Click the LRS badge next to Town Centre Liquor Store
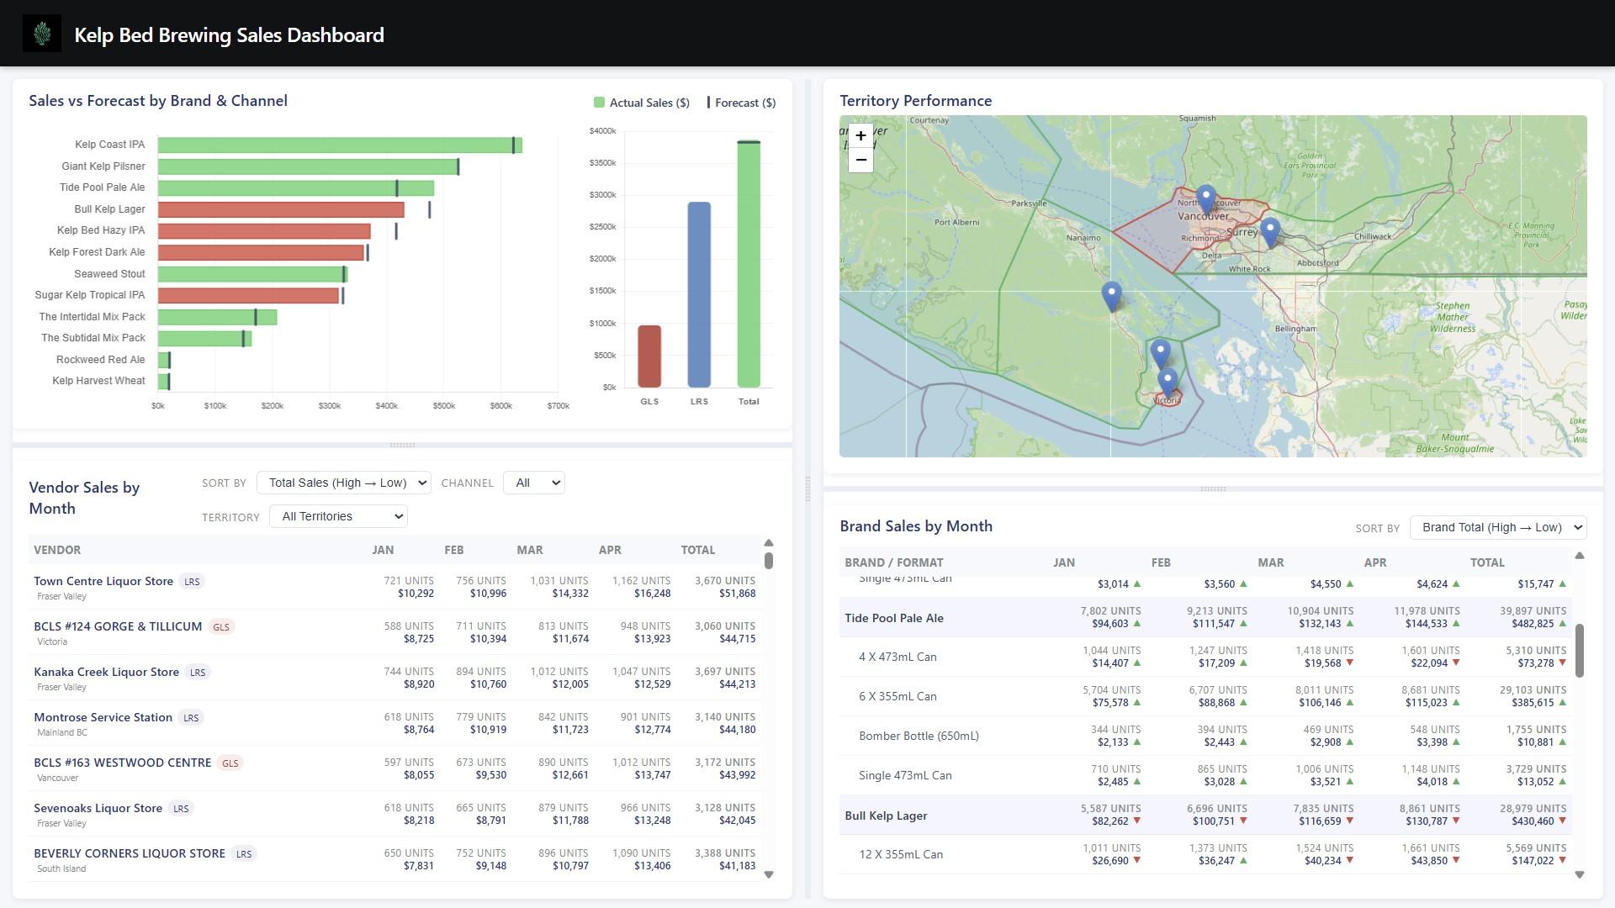1615x908 pixels. [190, 581]
